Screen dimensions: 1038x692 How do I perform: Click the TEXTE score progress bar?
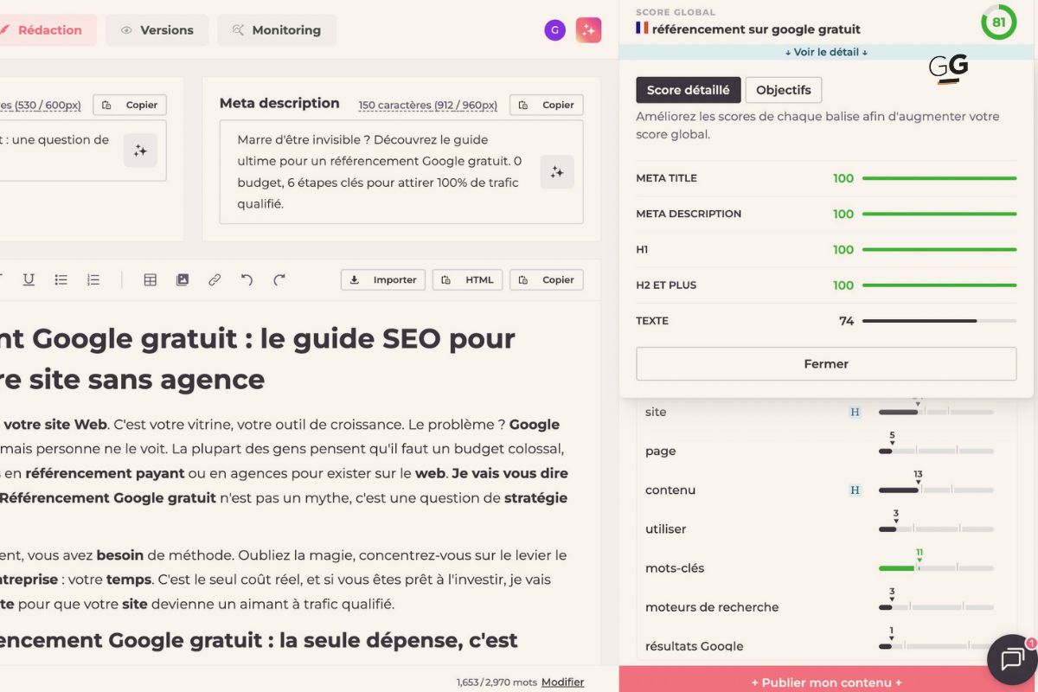939,321
